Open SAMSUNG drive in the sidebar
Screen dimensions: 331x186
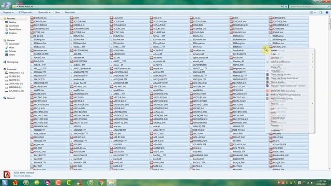click(15, 87)
